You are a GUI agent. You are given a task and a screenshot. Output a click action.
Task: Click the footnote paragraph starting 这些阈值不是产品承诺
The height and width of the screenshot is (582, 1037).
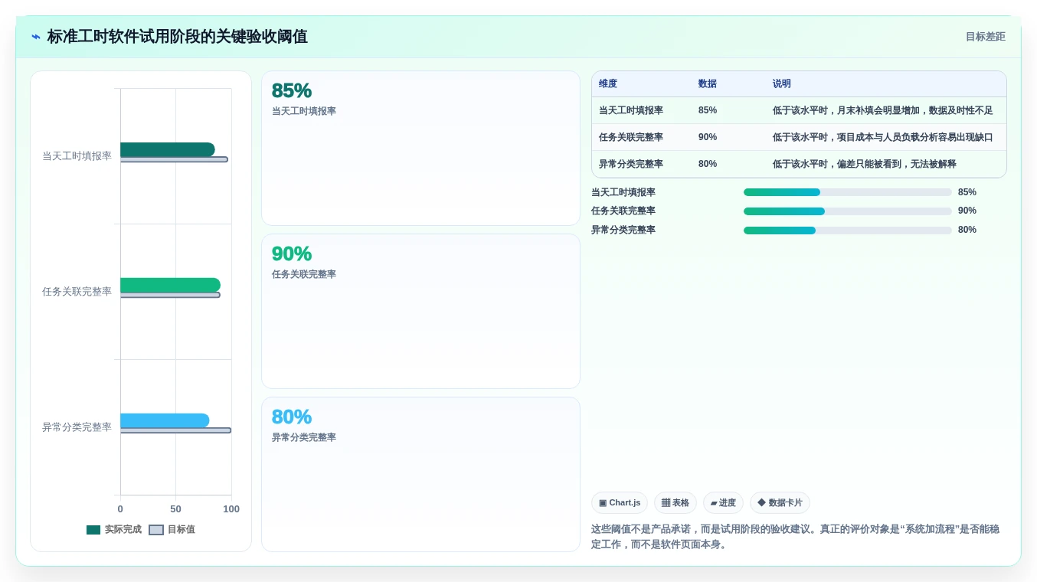795,537
